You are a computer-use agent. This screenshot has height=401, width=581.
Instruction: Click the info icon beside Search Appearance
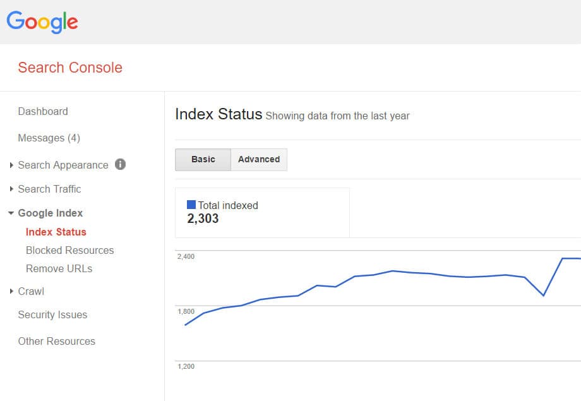point(120,164)
